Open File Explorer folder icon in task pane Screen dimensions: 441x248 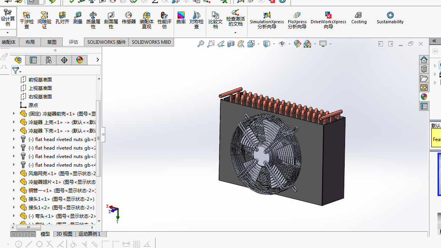click(x=424, y=78)
